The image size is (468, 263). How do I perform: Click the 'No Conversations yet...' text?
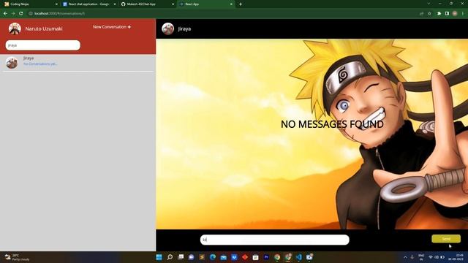click(40, 64)
